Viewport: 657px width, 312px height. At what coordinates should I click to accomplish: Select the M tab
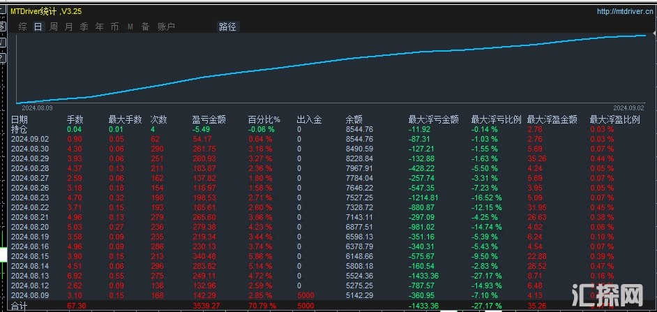tap(130, 27)
